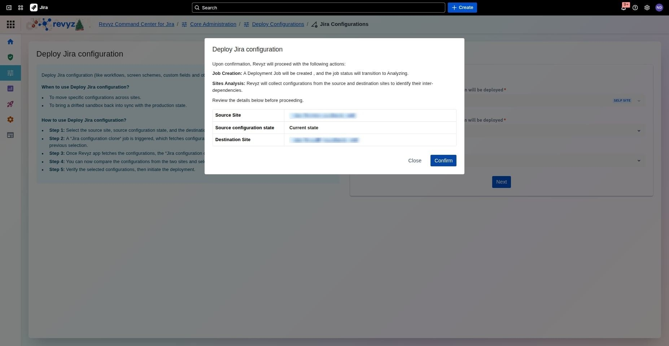Image resolution: width=669 pixels, height=346 pixels.
Task: Expand the second deployment site dropdown
Action: pos(639,131)
